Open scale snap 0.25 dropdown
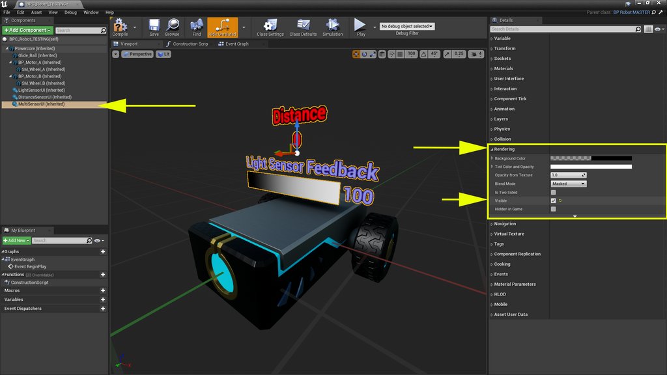The image size is (667, 375). click(x=459, y=54)
